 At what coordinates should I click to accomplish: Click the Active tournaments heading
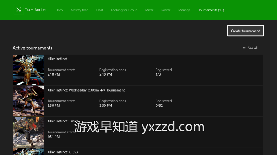[33, 48]
